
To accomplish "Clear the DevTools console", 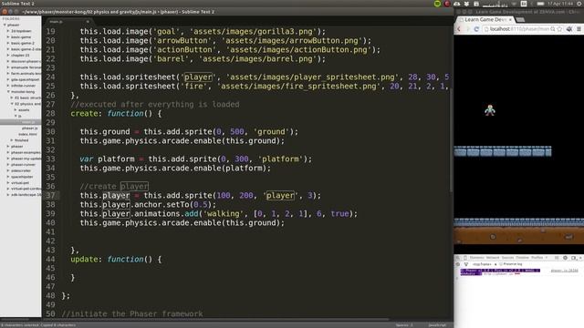I will tap(458, 264).
